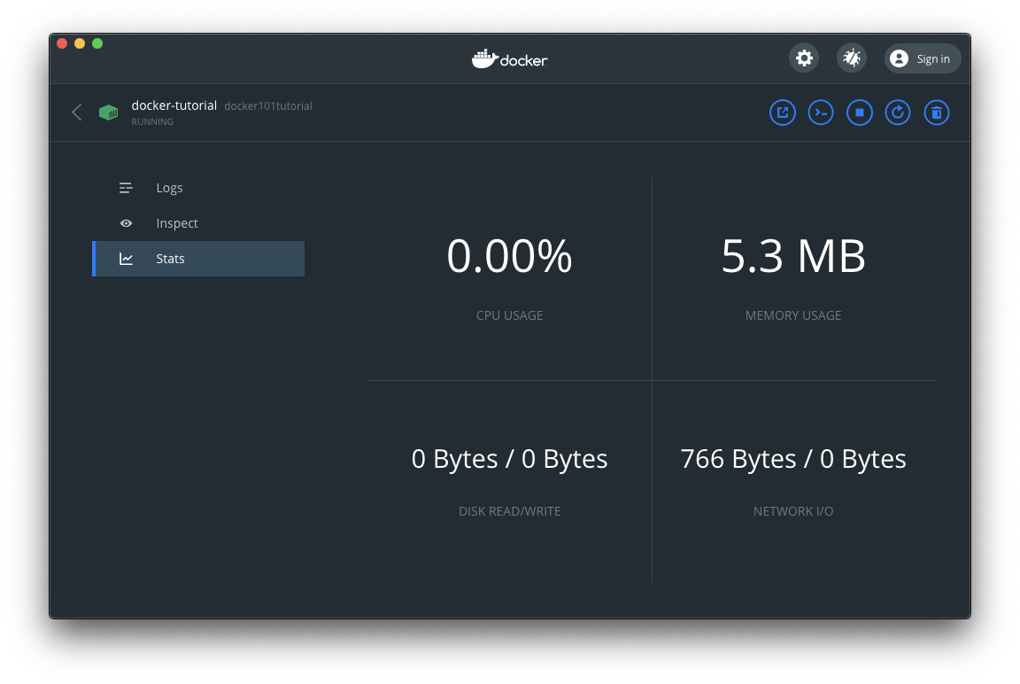Click the 0.00% CPU usage value
Viewport: 1020px width, 684px height.
pyautogui.click(x=509, y=257)
